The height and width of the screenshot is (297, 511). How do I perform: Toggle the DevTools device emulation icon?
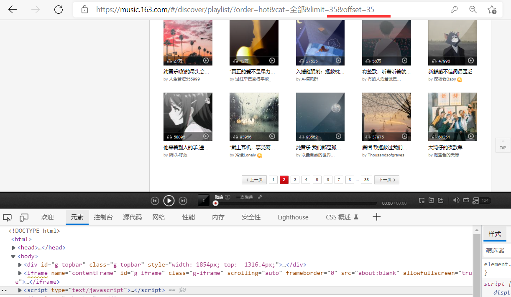[x=24, y=217]
